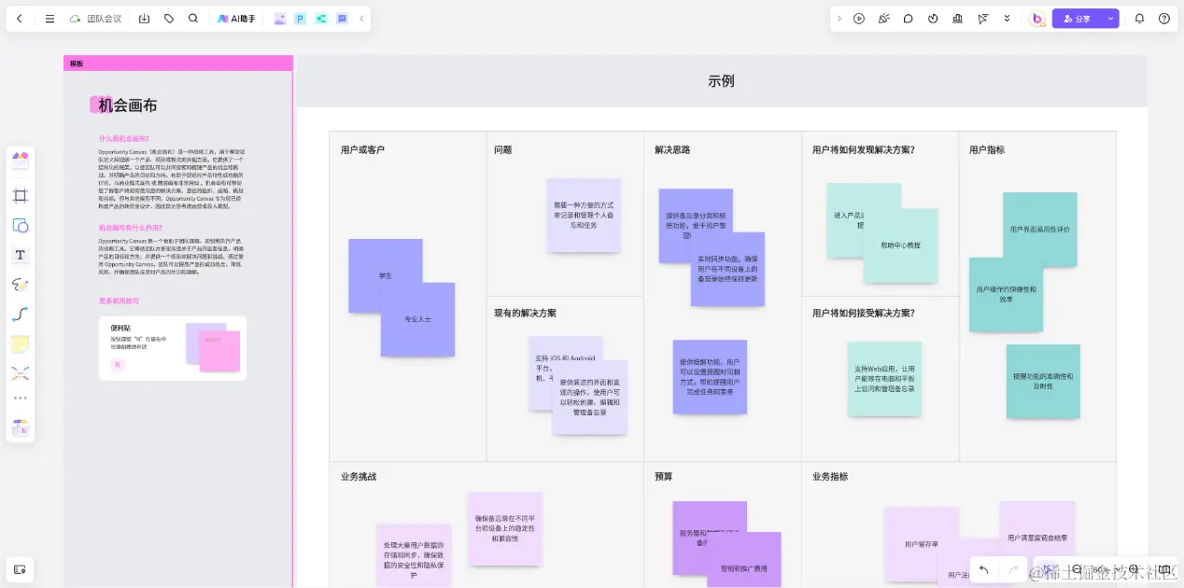Select the 专业人士 sticky note
Image resolution: width=1184 pixels, height=588 pixels.
point(418,319)
